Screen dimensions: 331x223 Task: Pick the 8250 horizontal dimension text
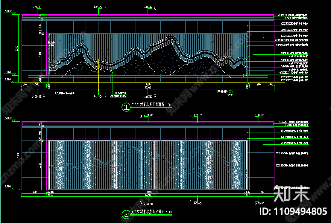[148, 191]
